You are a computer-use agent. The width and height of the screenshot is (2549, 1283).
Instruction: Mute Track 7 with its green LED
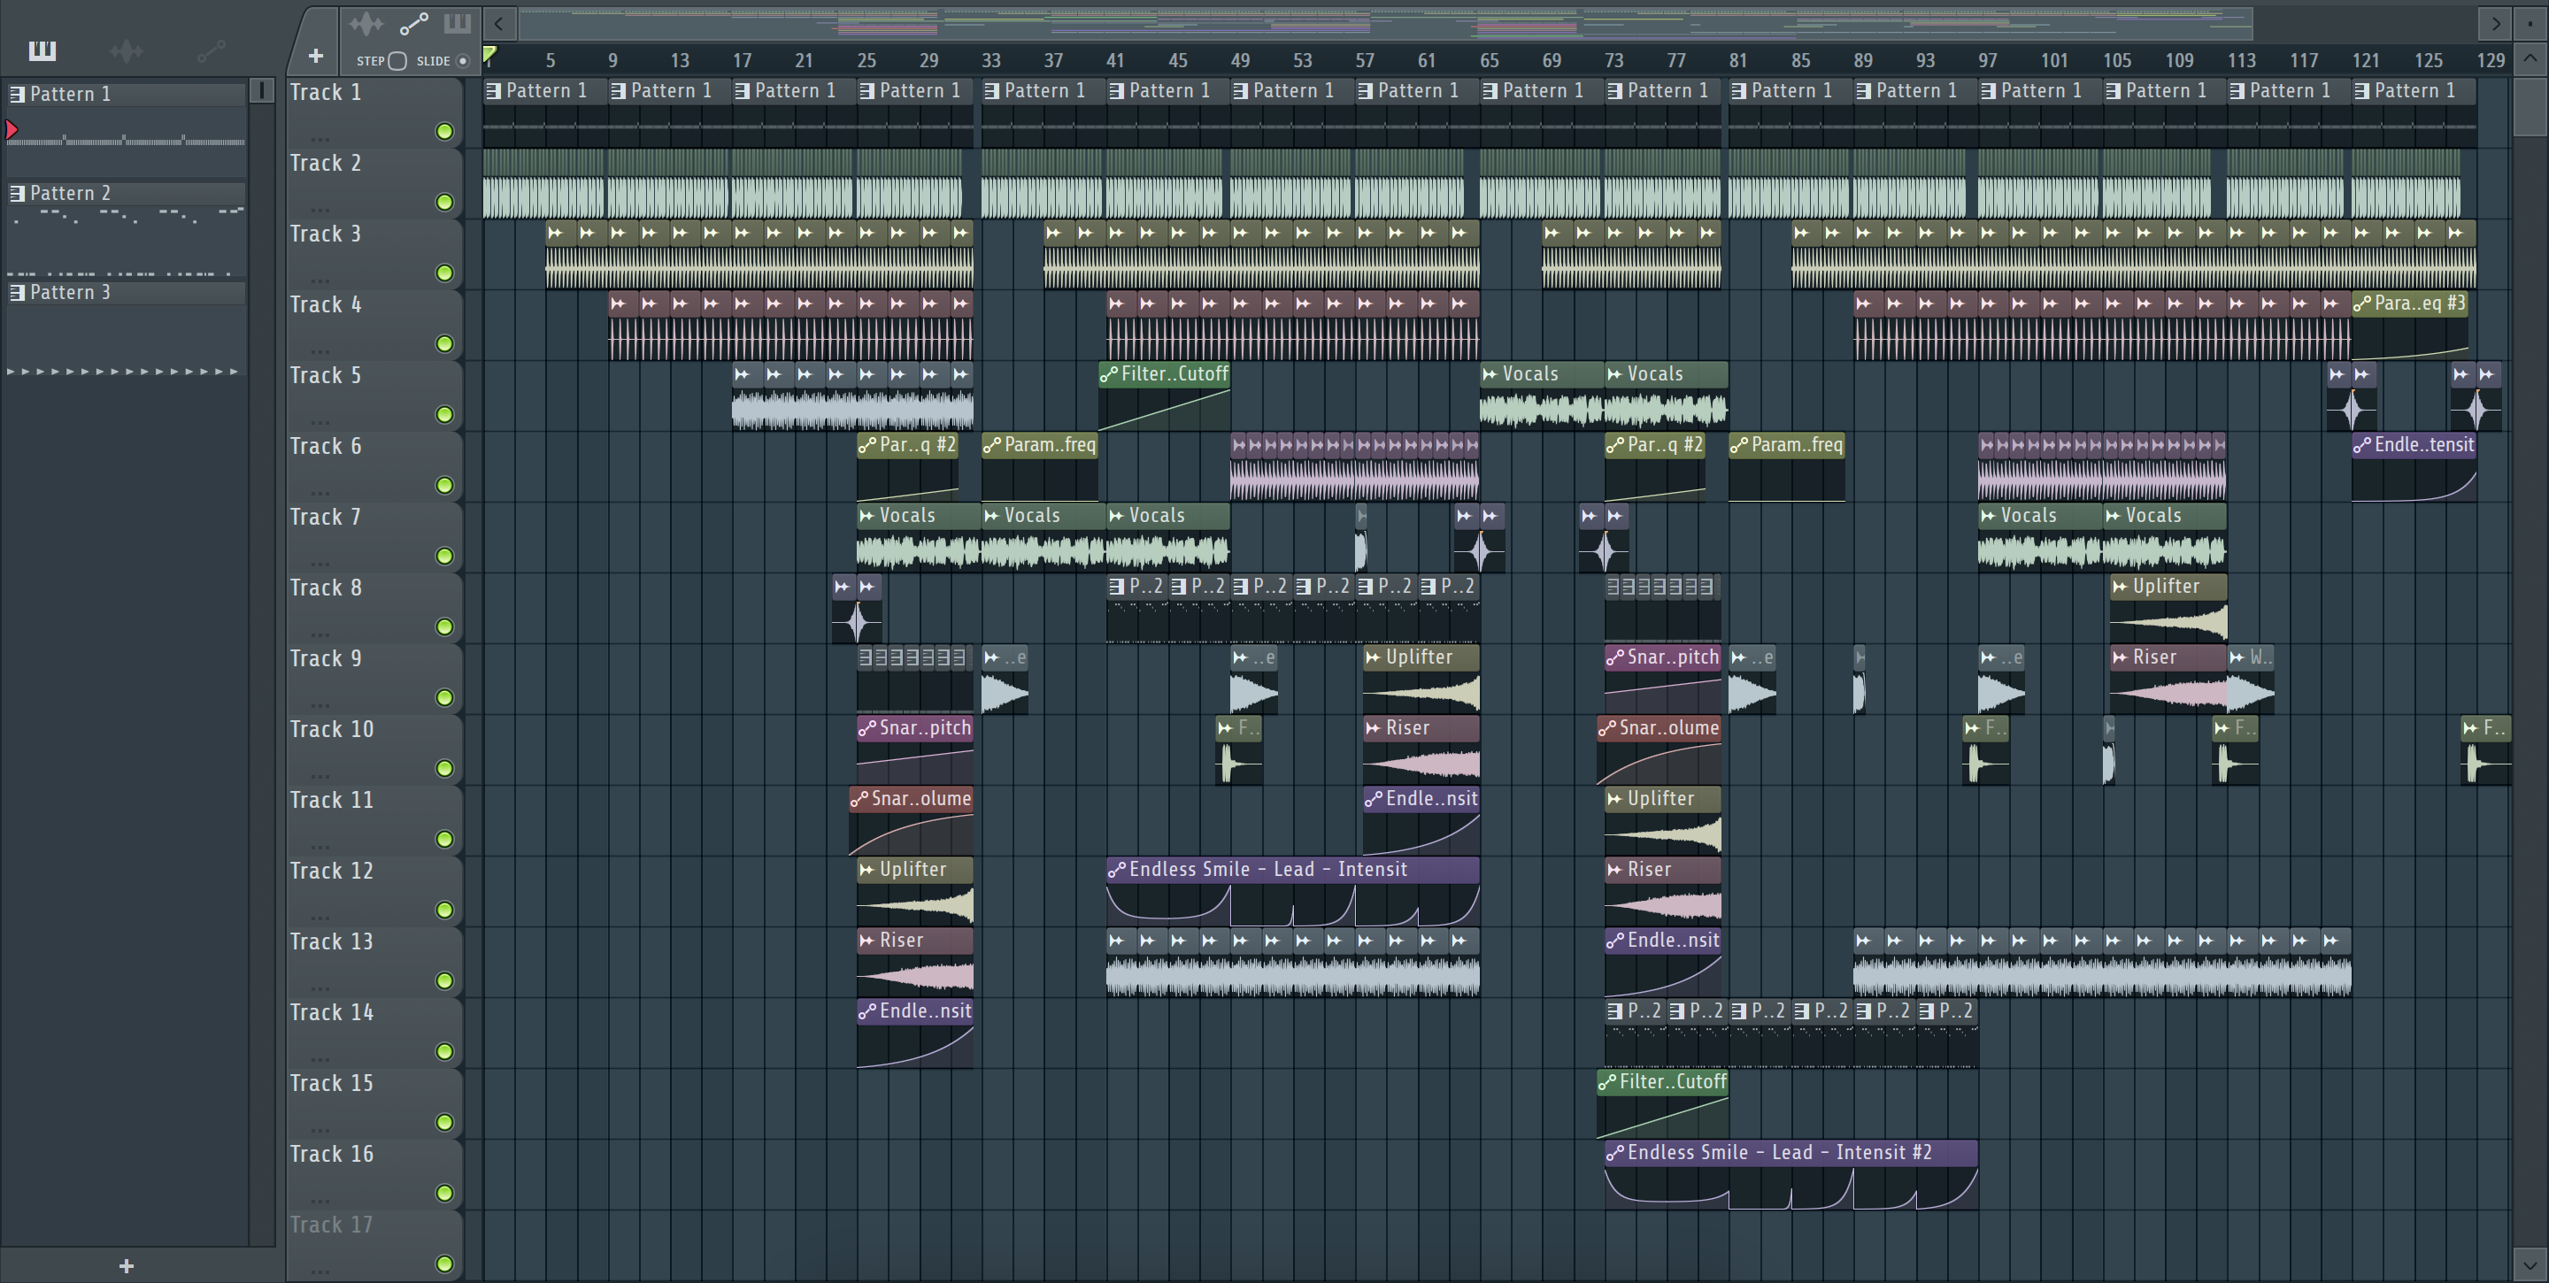(445, 556)
